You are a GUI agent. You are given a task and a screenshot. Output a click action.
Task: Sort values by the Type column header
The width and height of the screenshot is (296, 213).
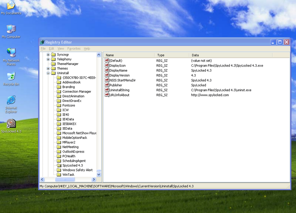(172, 55)
